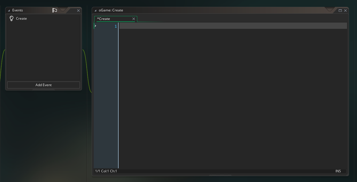The height and width of the screenshot is (182, 357).
Task: Click the Events panel title text
Action: 17,10
